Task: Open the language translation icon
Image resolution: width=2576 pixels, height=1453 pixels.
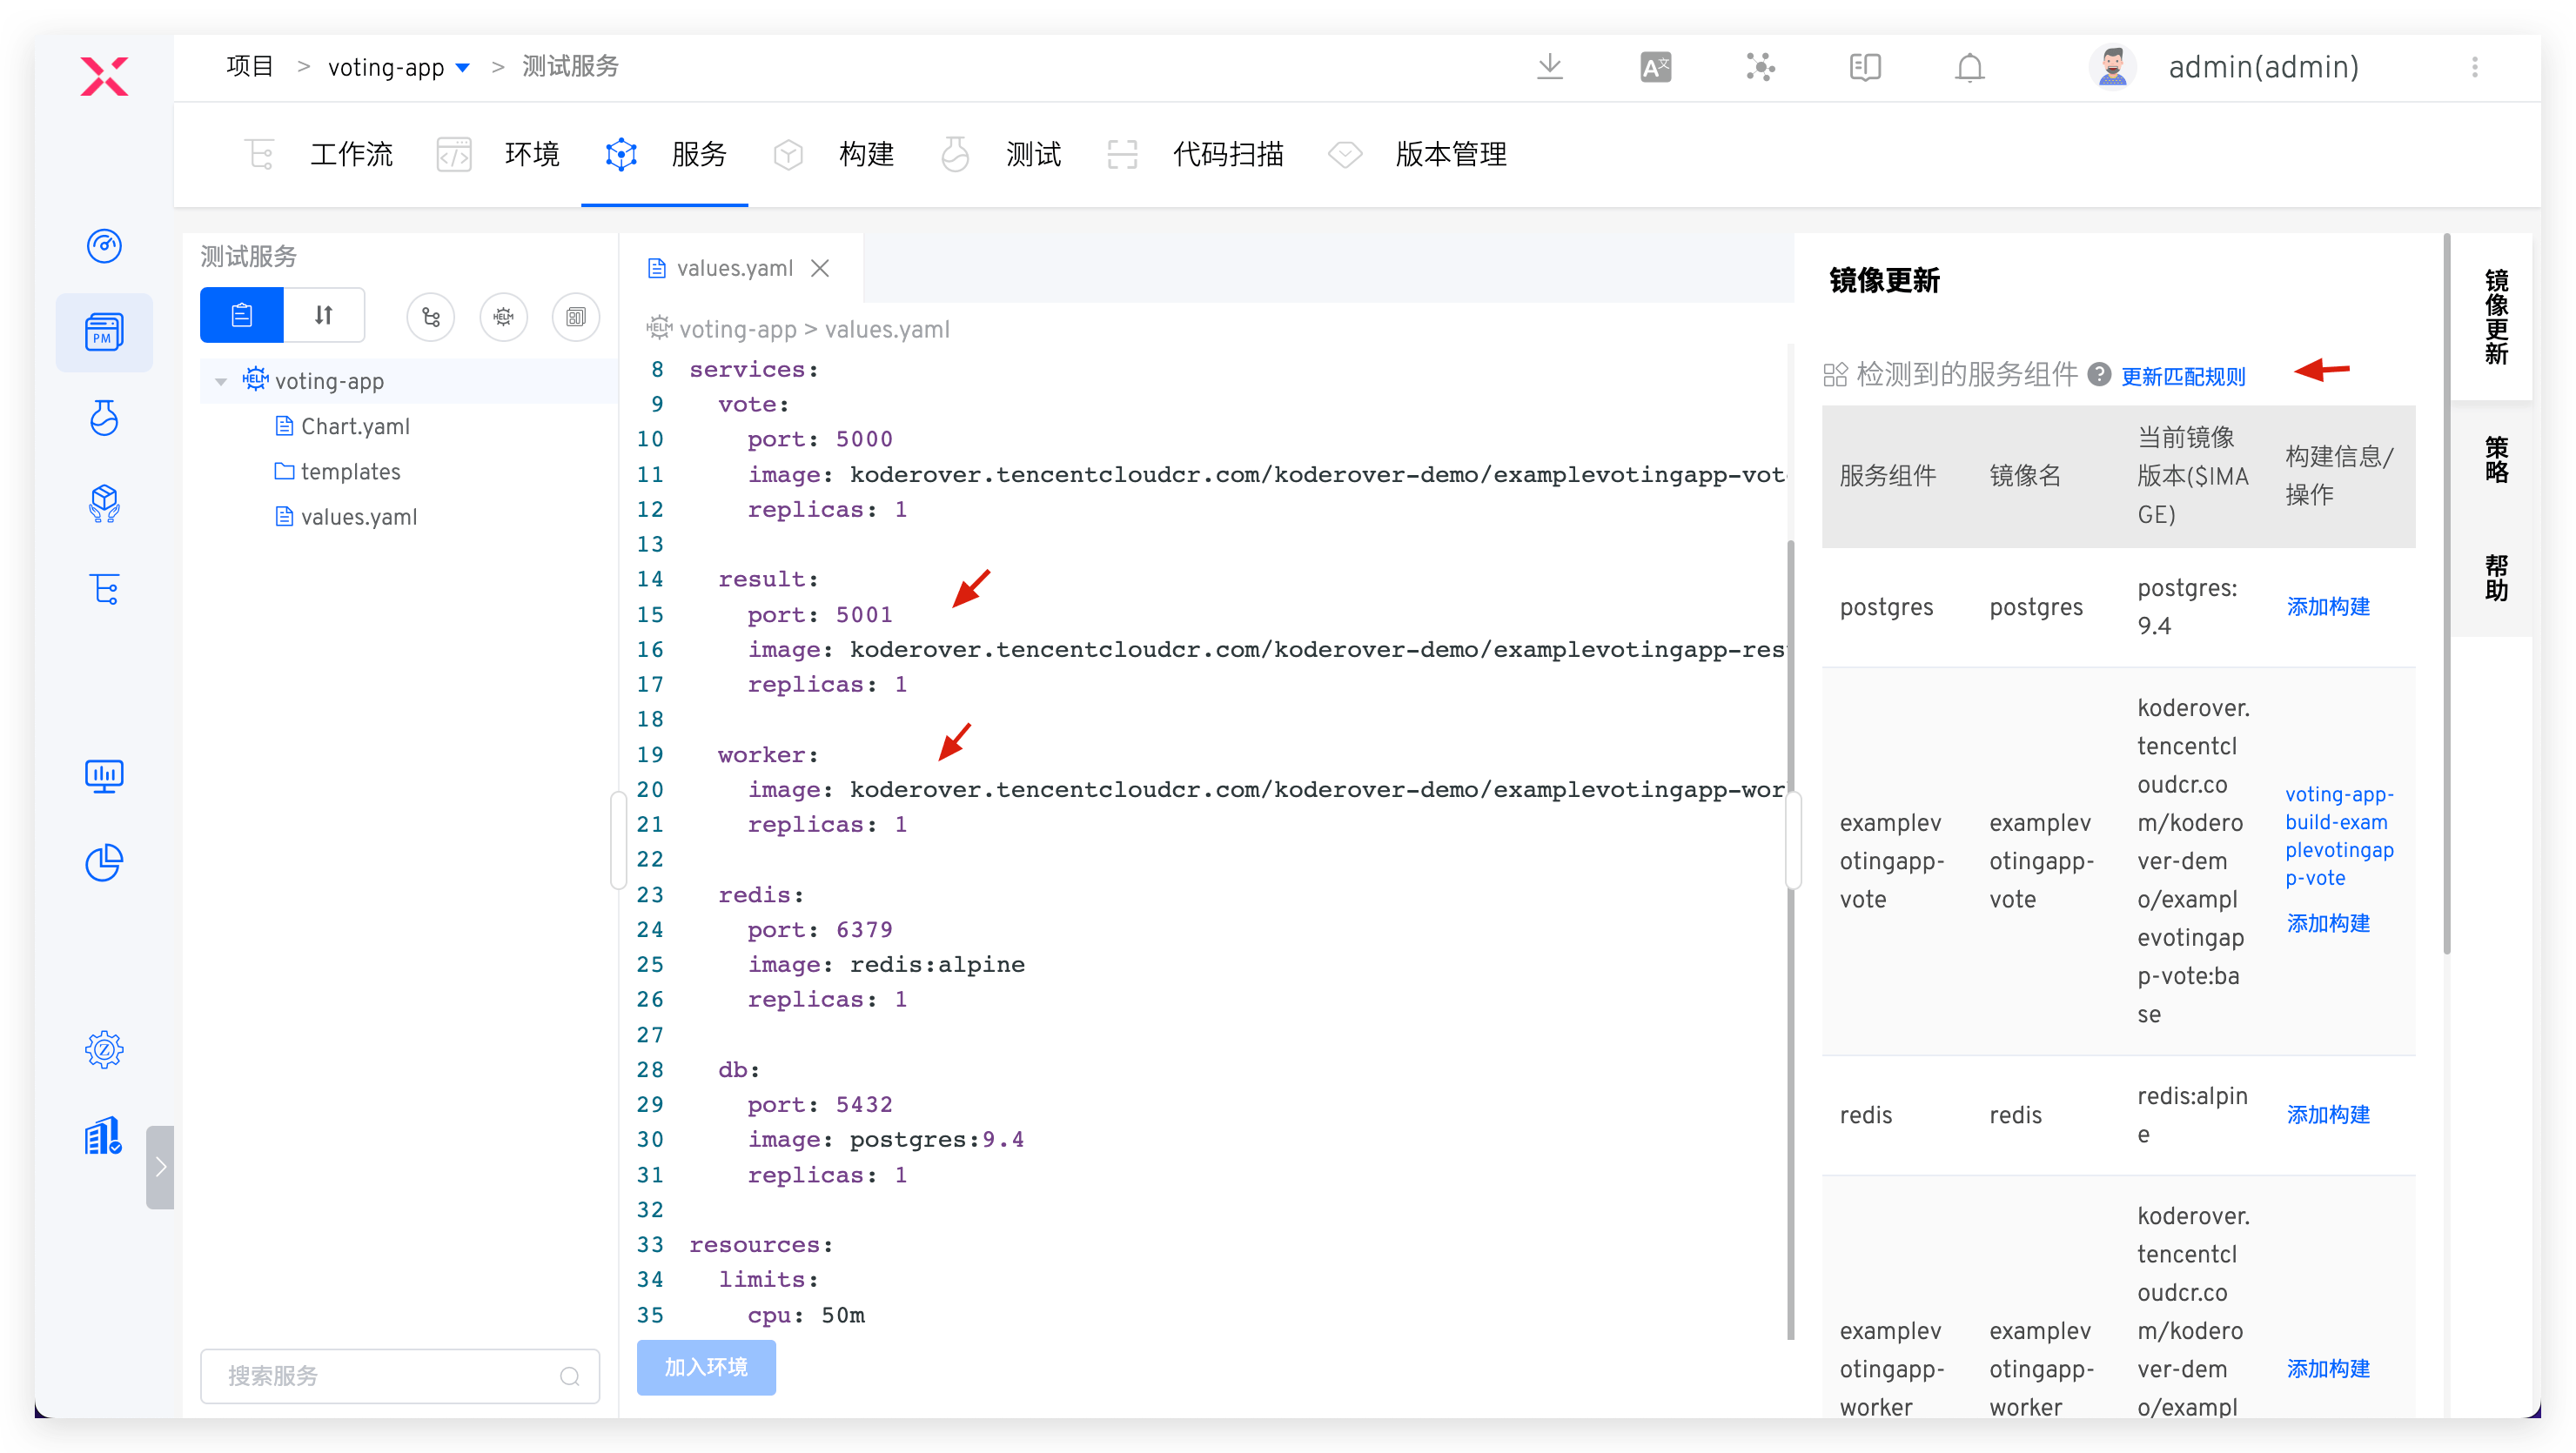Action: pos(1655,67)
